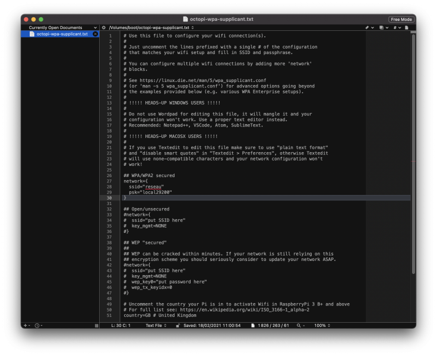
Task: Expand the Currently Open Documents chevron
Action: pos(96,27)
